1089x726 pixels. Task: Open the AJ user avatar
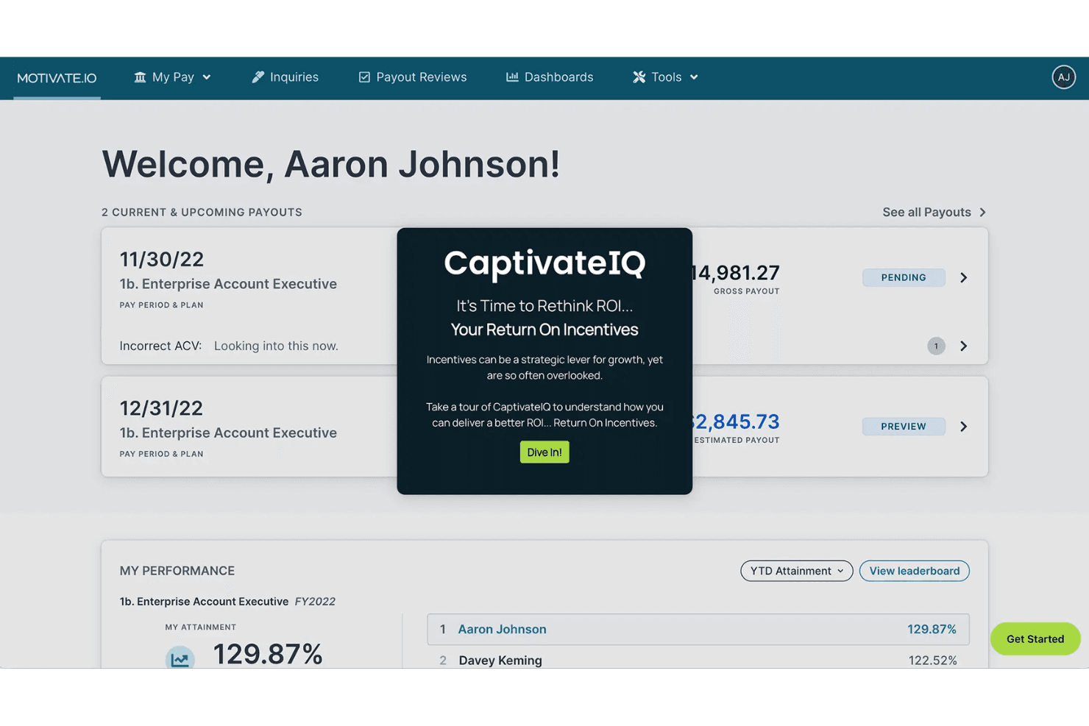(1063, 77)
